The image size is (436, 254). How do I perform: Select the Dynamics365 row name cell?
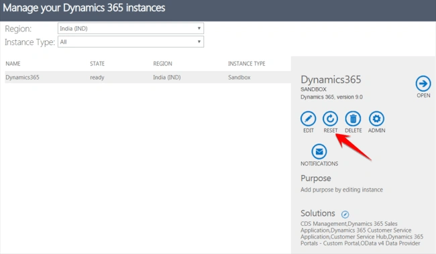point(22,77)
